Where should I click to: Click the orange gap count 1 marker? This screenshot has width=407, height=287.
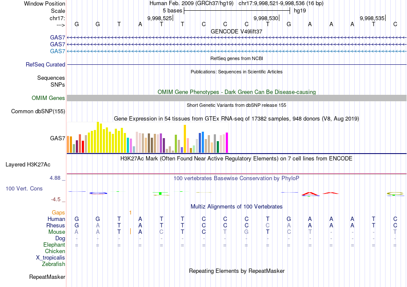130,213
